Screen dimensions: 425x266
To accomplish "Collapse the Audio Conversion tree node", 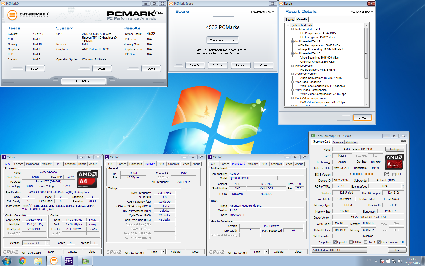I will tap(293, 74).
